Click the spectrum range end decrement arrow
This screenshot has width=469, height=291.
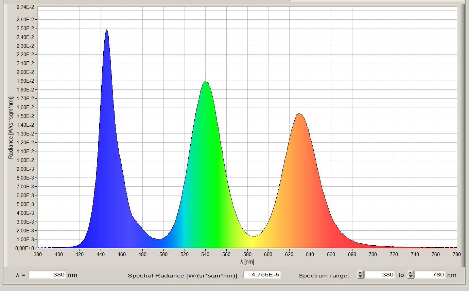click(x=411, y=276)
